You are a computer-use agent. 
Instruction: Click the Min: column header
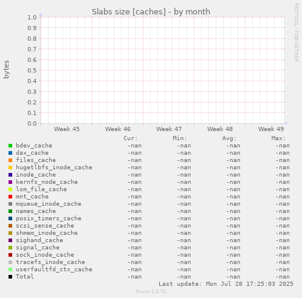coord(180,138)
